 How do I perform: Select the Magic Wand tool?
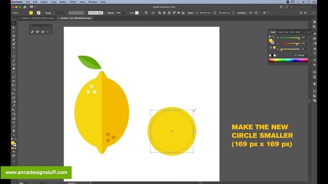coord(14,32)
